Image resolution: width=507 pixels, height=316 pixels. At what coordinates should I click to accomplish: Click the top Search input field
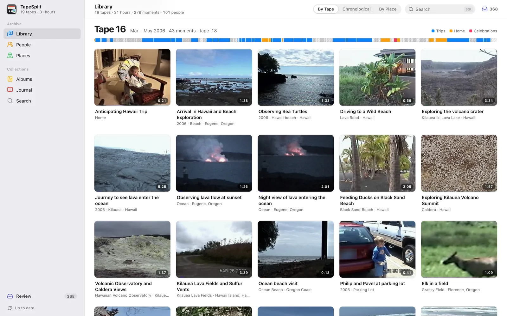[x=440, y=9]
